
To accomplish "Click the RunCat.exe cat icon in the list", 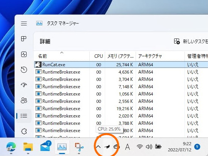I will click(x=39, y=65).
